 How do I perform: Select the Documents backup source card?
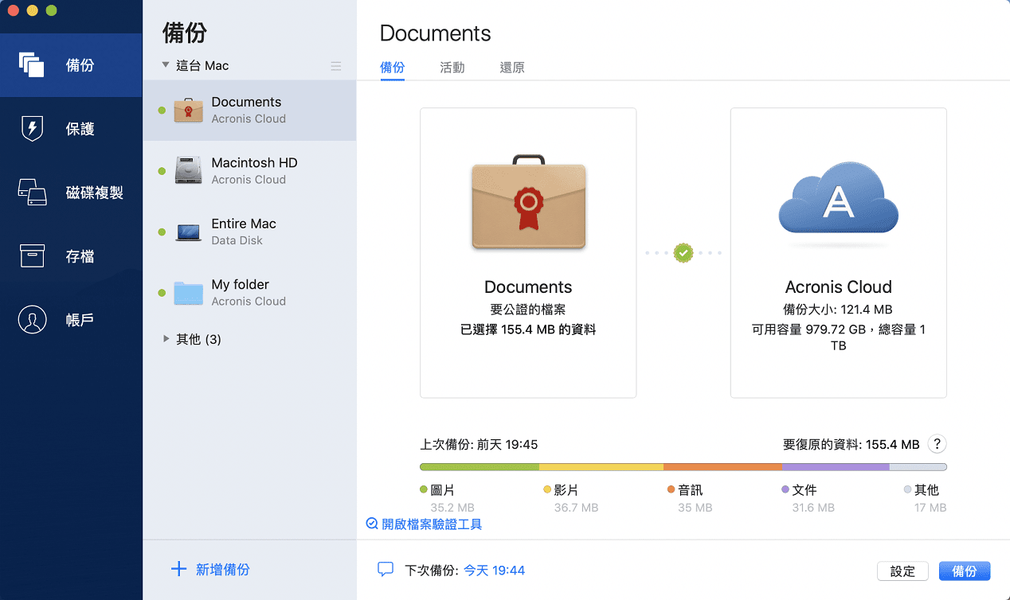[x=528, y=252]
